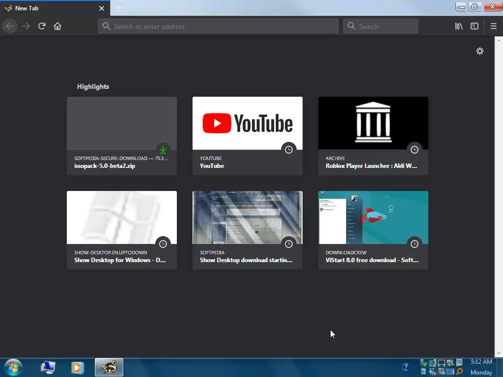This screenshot has width=503, height=377.
Task: Open ViStart 8.0 free download link
Action: coord(373,230)
